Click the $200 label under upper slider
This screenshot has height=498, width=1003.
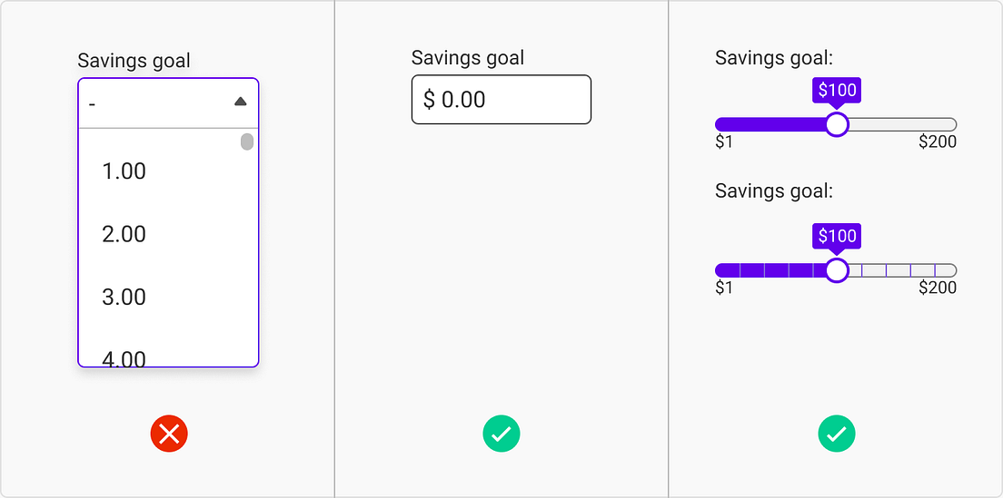click(x=938, y=142)
